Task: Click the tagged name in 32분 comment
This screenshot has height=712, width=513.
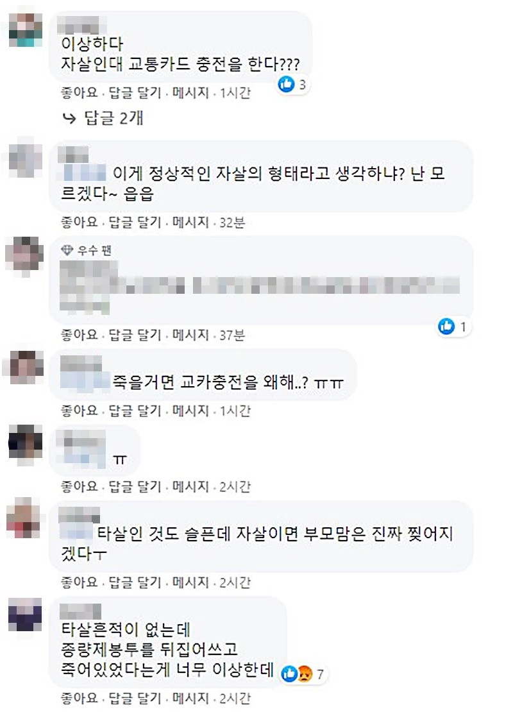Action: 85,173
